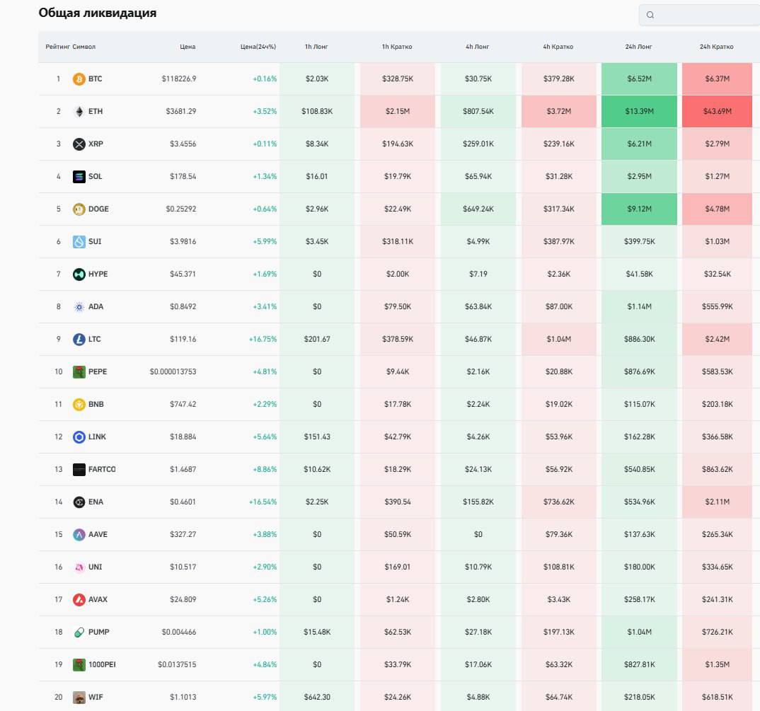
Task: Click BNB price $747.42
Action: click(183, 404)
